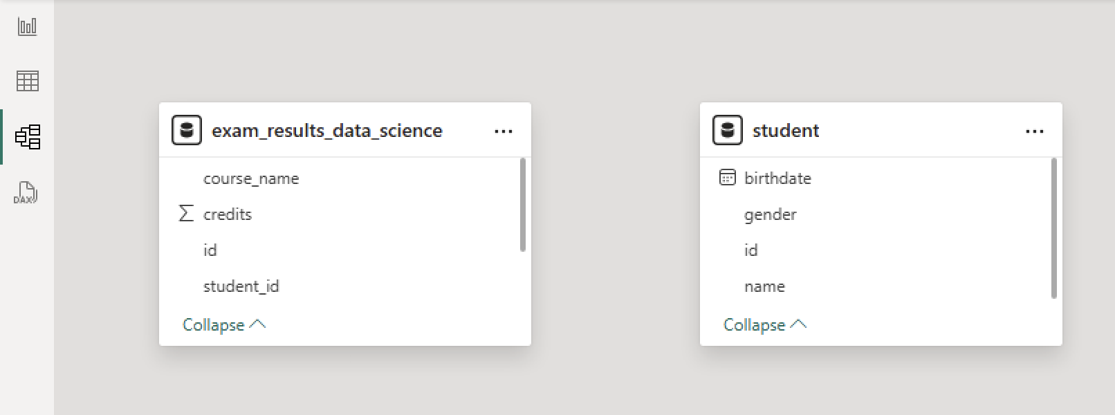Select the credits field
This screenshot has width=1115, height=415.
[228, 214]
